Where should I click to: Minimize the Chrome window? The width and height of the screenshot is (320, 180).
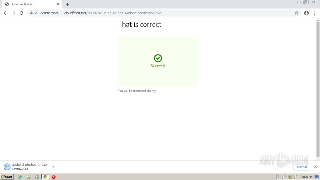tap(299, 2)
